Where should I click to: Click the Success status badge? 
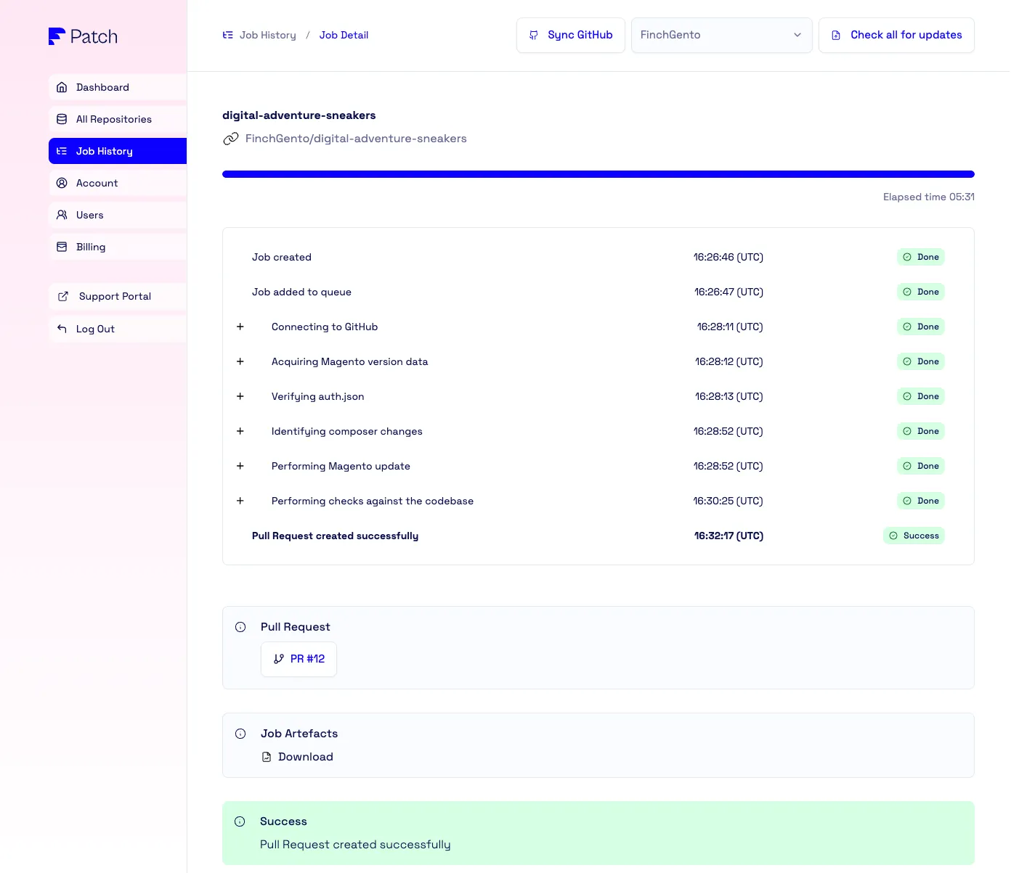click(x=914, y=536)
